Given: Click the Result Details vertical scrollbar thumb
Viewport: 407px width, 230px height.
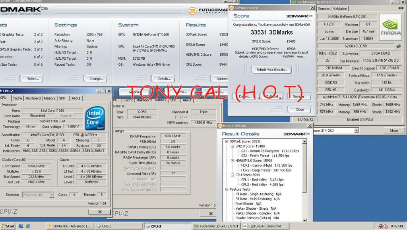Looking at the screenshot, I should coord(305,168).
